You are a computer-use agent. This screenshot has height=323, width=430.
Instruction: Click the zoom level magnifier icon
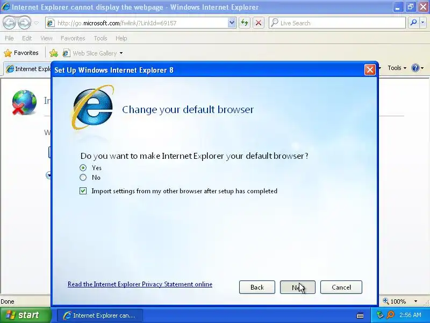(x=386, y=301)
